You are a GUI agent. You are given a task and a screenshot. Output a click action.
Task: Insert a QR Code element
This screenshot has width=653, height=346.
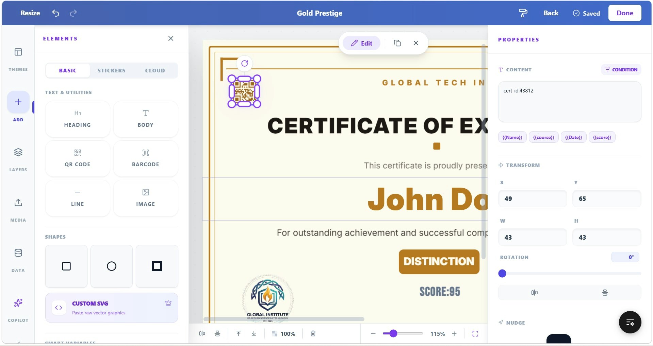(78, 158)
